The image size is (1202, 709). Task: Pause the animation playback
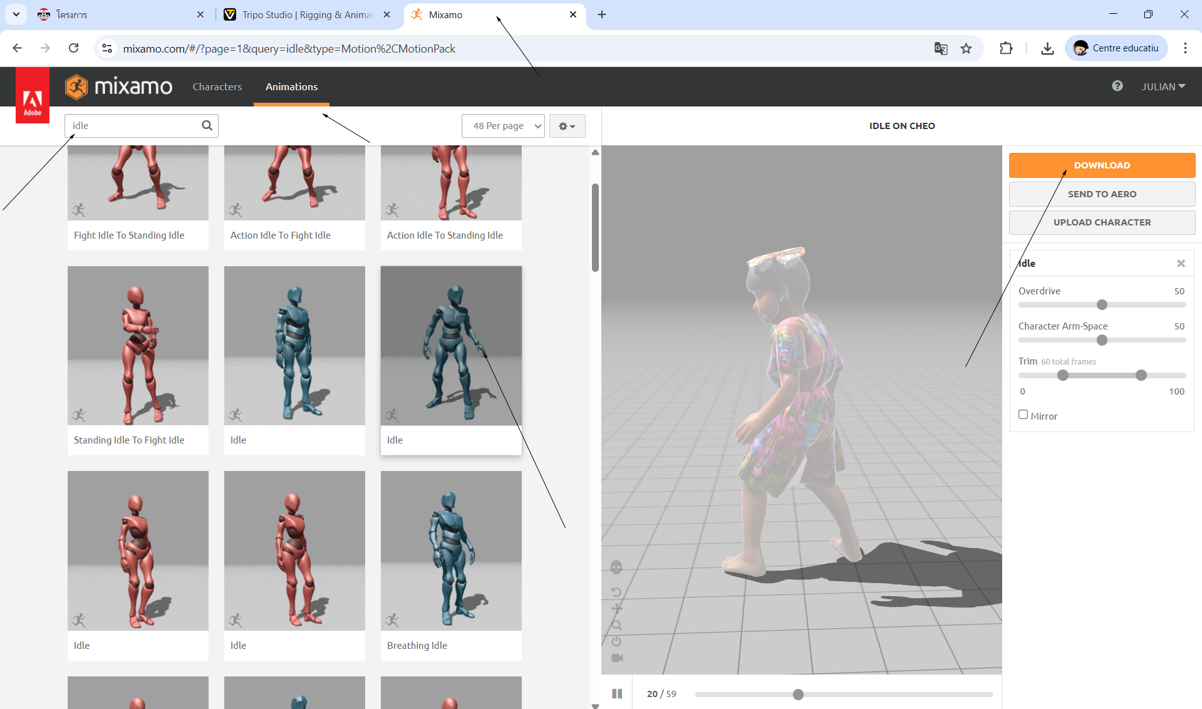pos(617,693)
